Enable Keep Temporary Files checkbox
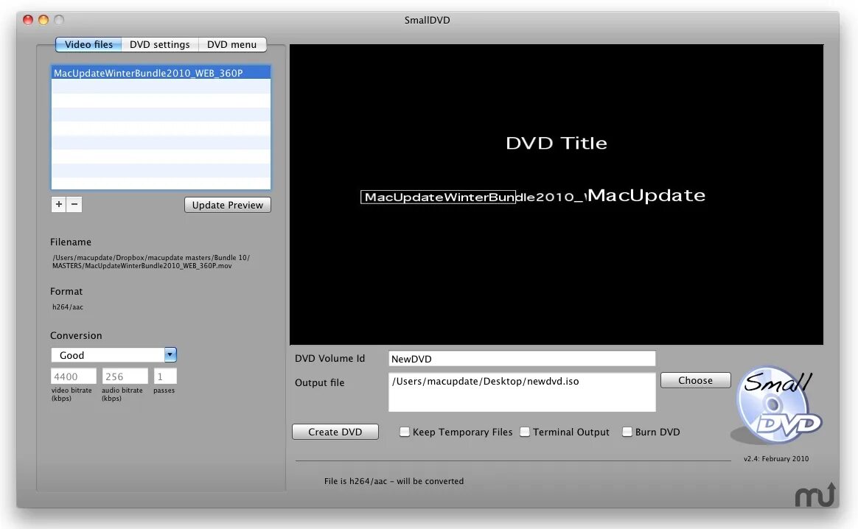This screenshot has width=858, height=529. [405, 432]
